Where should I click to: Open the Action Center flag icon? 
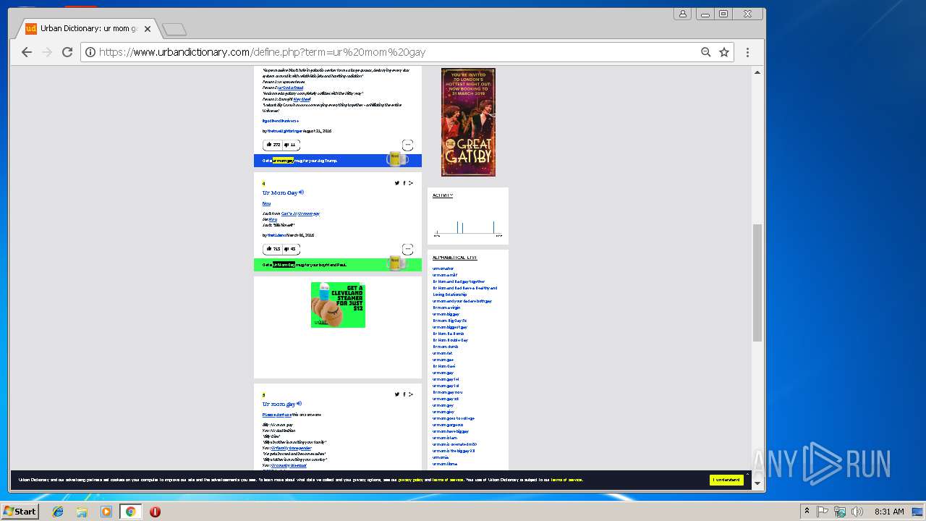[x=823, y=512]
